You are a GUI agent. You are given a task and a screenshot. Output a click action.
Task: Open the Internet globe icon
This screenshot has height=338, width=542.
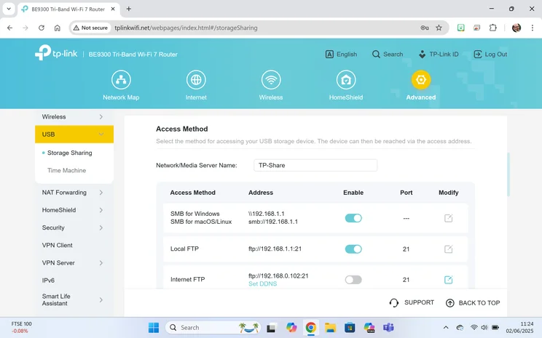point(196,80)
